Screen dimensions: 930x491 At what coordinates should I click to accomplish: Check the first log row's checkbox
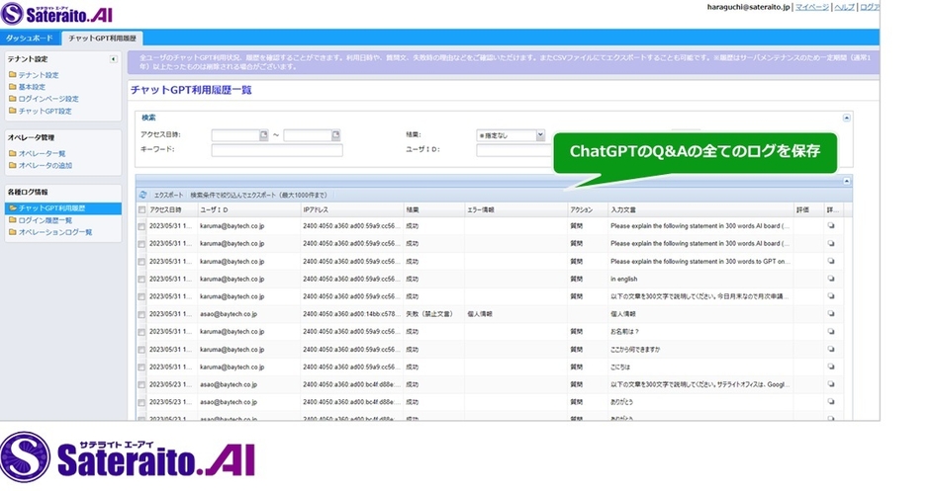(142, 226)
